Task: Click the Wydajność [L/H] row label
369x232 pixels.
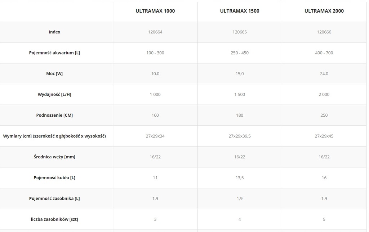Action: 54,94
